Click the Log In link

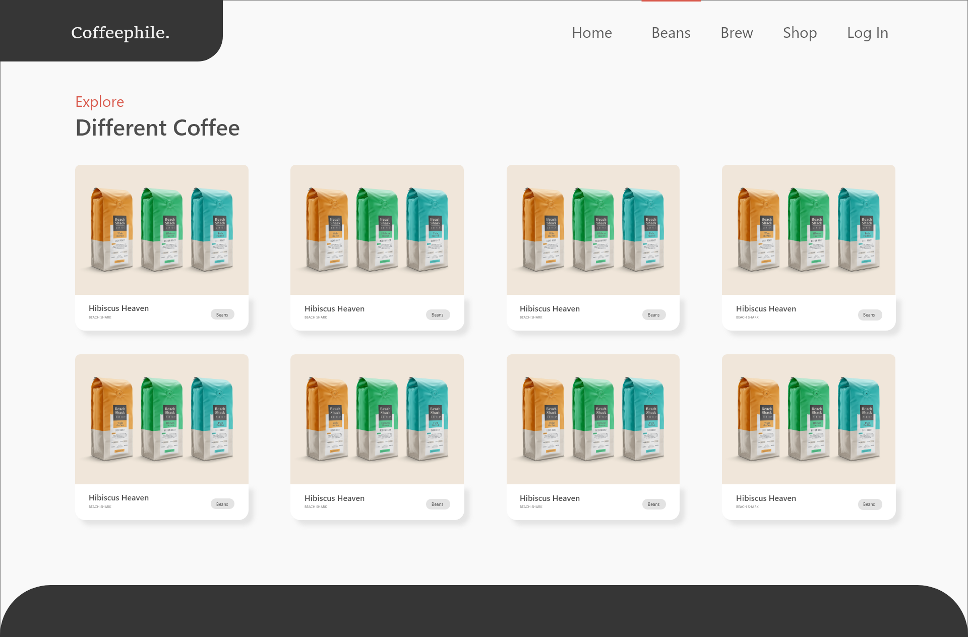(x=867, y=33)
